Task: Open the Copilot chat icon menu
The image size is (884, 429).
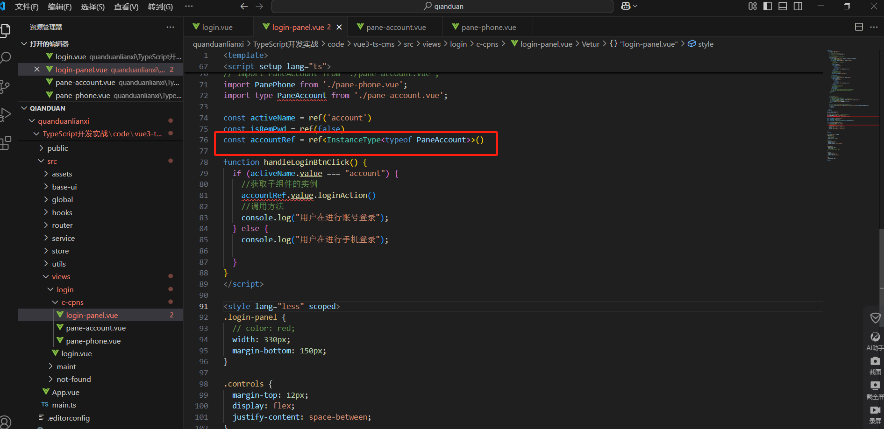Action: coord(629,7)
